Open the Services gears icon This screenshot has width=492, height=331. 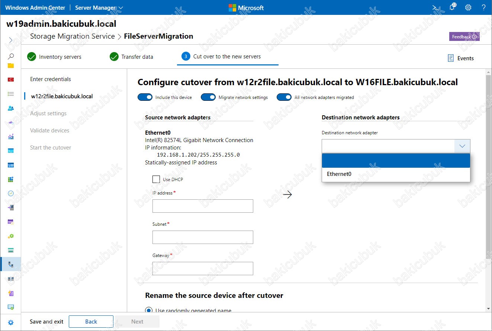[11, 236]
